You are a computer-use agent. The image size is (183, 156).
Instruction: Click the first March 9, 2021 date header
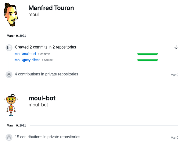coord(16,36)
